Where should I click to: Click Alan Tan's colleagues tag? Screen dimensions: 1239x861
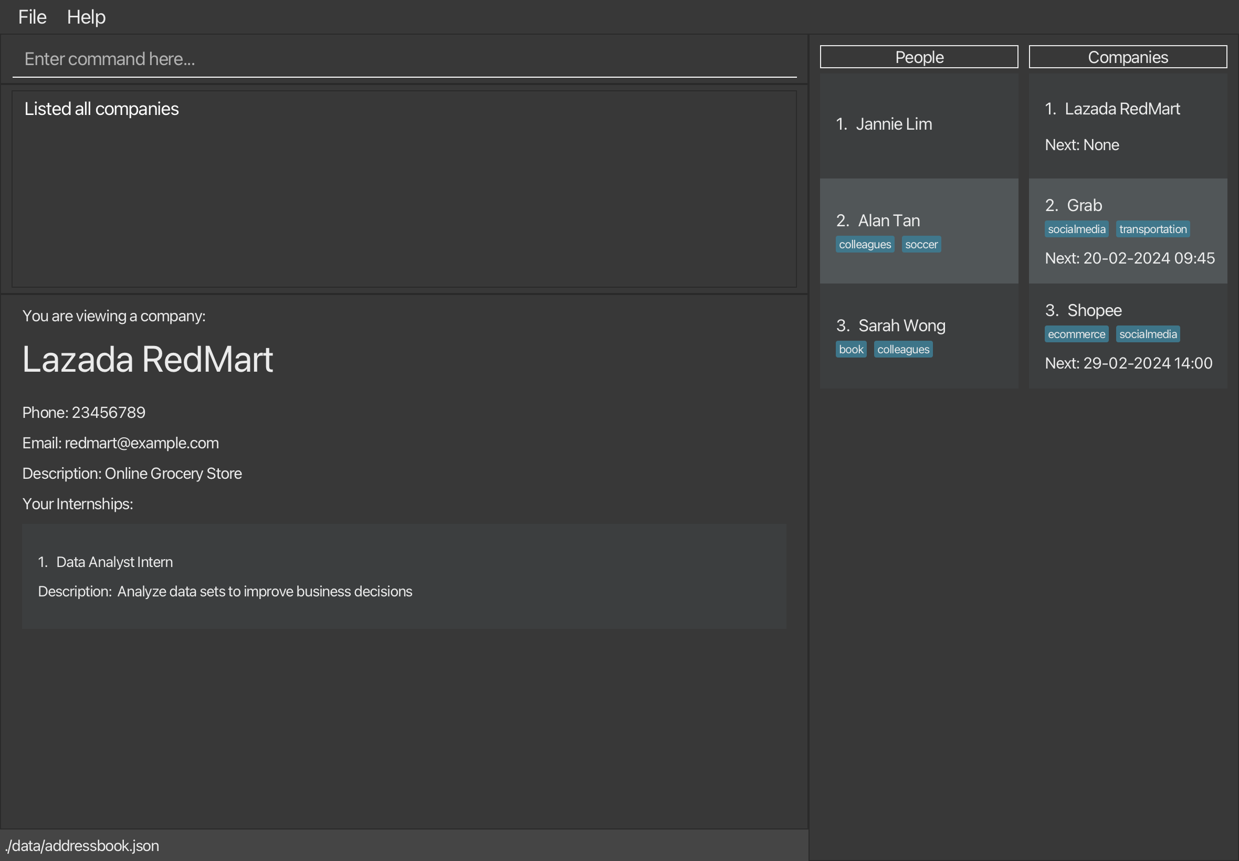click(x=865, y=244)
